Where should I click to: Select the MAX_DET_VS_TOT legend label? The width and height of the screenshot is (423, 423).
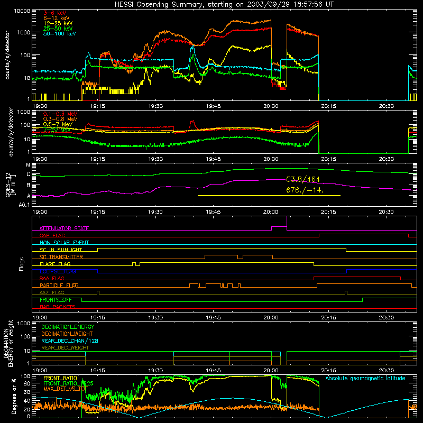point(66,389)
